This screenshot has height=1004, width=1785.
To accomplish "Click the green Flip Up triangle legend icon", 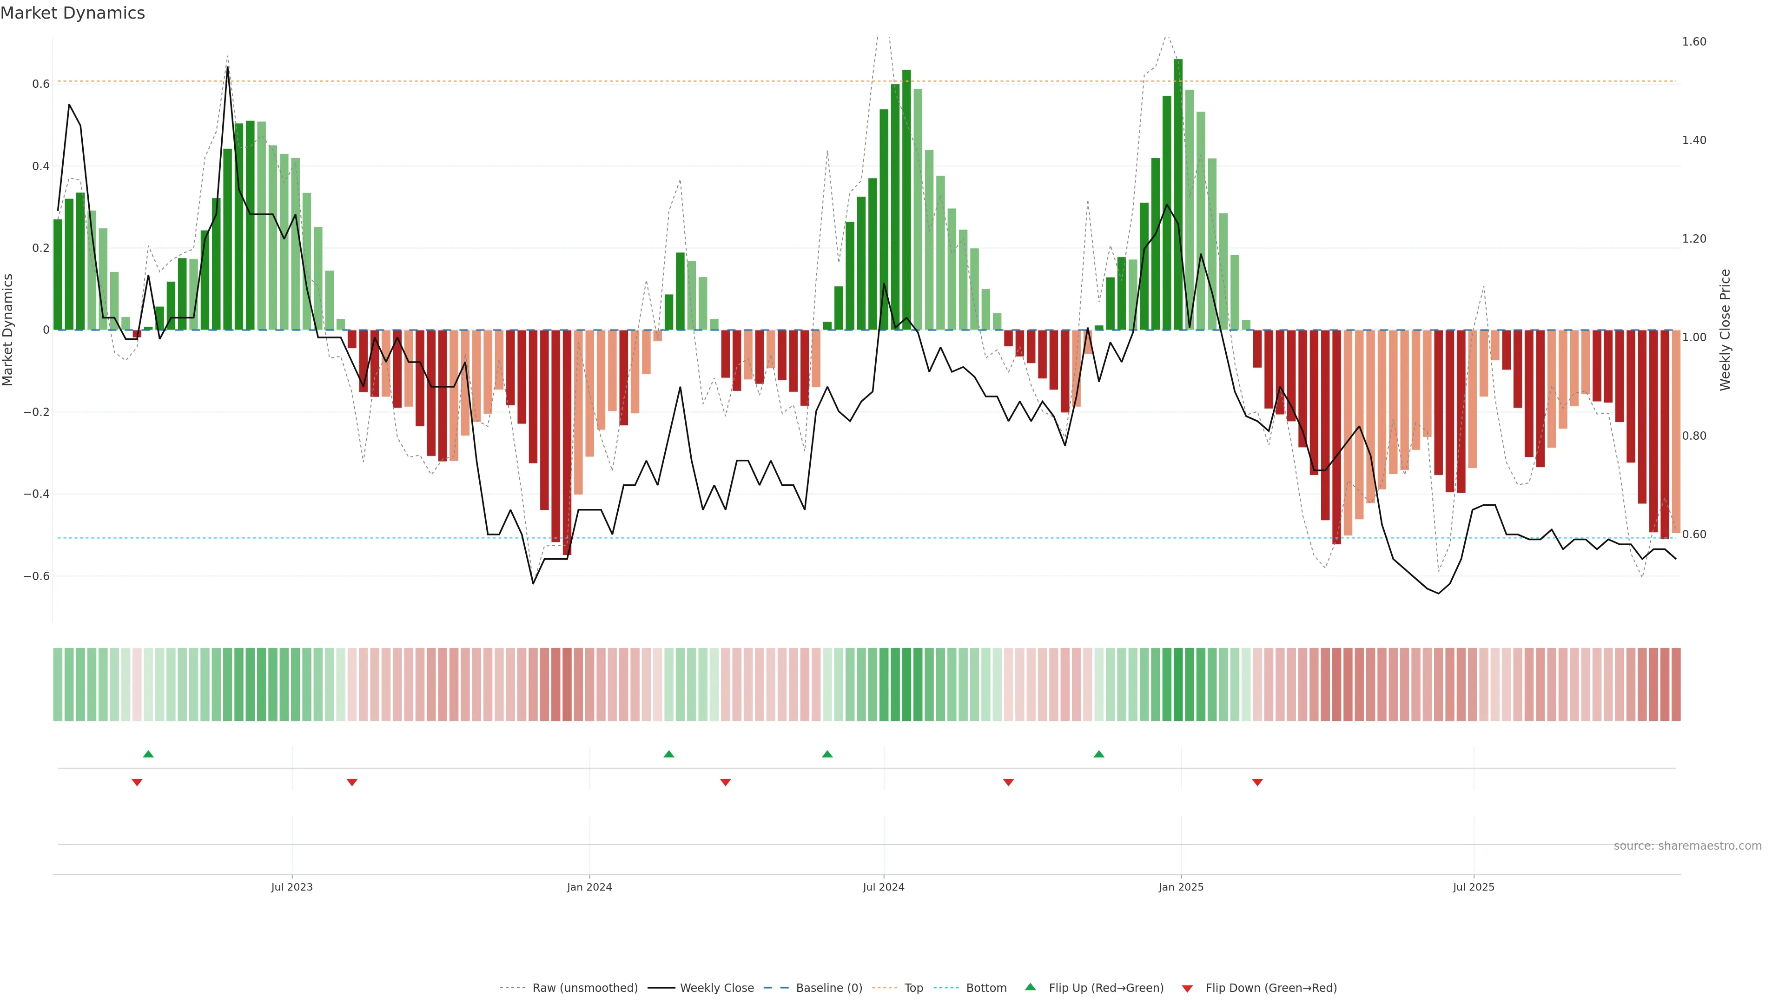I will point(1031,987).
